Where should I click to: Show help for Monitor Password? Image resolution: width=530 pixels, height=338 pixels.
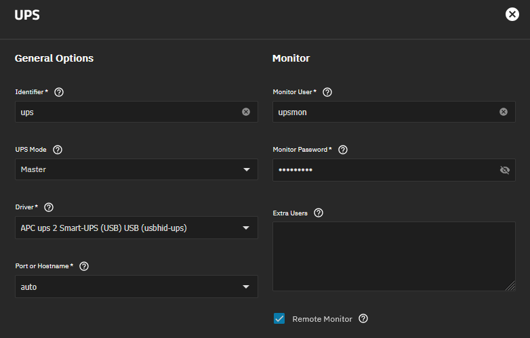coord(343,150)
